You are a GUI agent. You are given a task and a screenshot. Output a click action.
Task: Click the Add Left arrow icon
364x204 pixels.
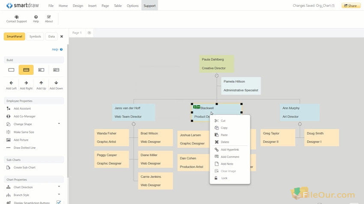pyautogui.click(x=11, y=83)
